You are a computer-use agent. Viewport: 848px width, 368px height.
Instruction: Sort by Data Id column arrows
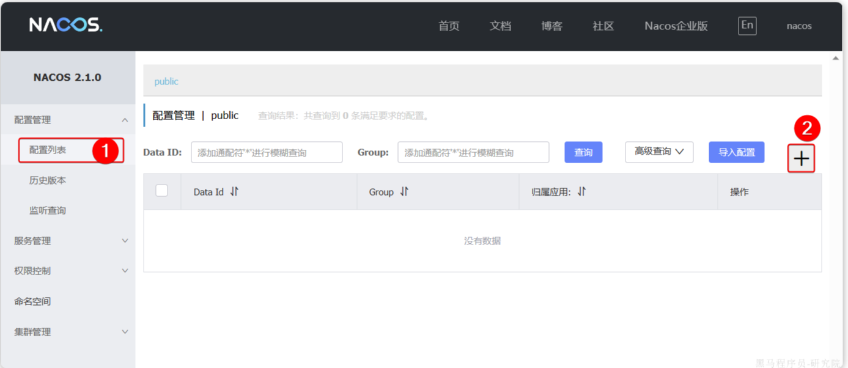tap(234, 192)
